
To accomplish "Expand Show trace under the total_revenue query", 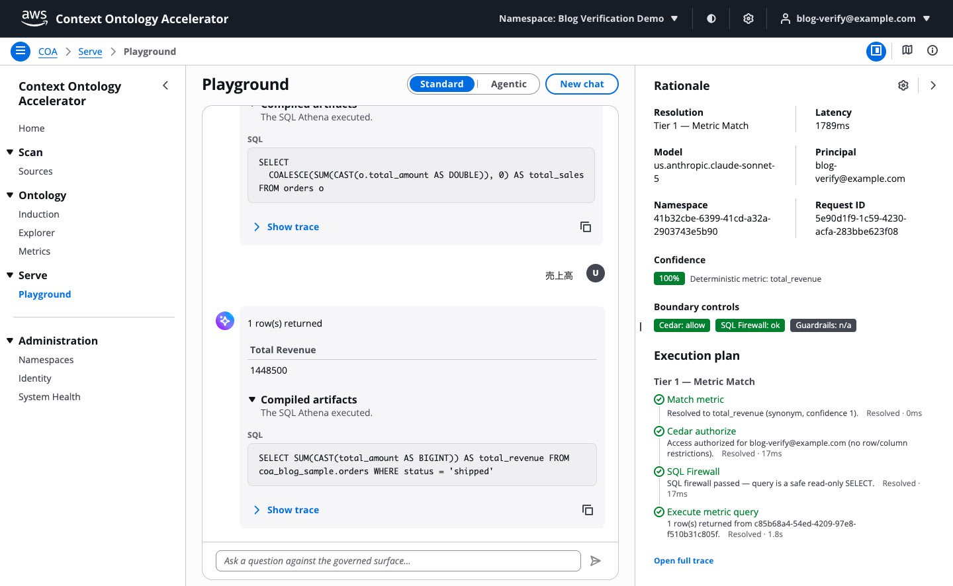I will pyautogui.click(x=287, y=510).
